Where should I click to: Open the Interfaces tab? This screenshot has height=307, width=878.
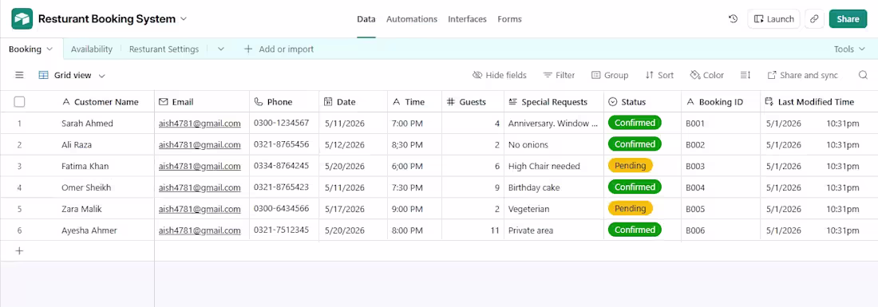467,19
